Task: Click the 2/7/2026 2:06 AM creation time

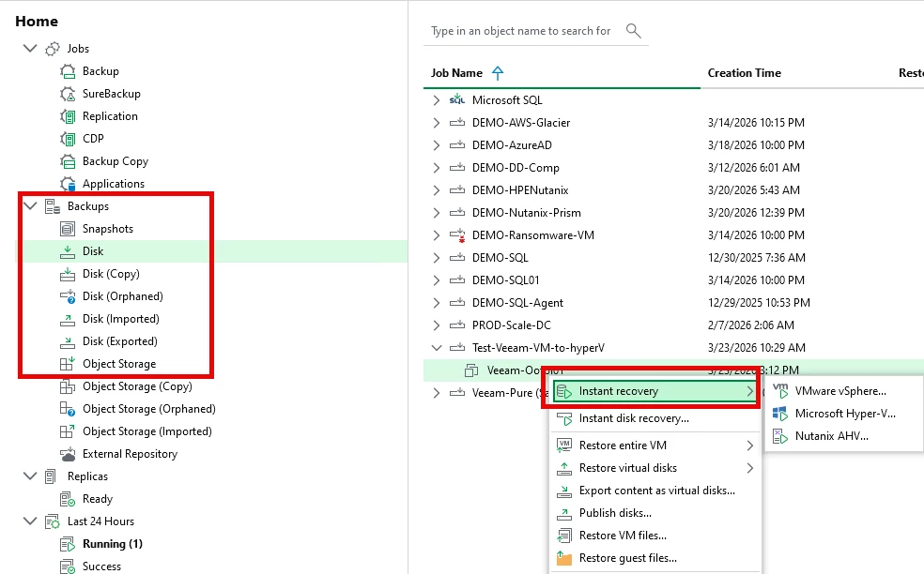Action: [x=751, y=325]
